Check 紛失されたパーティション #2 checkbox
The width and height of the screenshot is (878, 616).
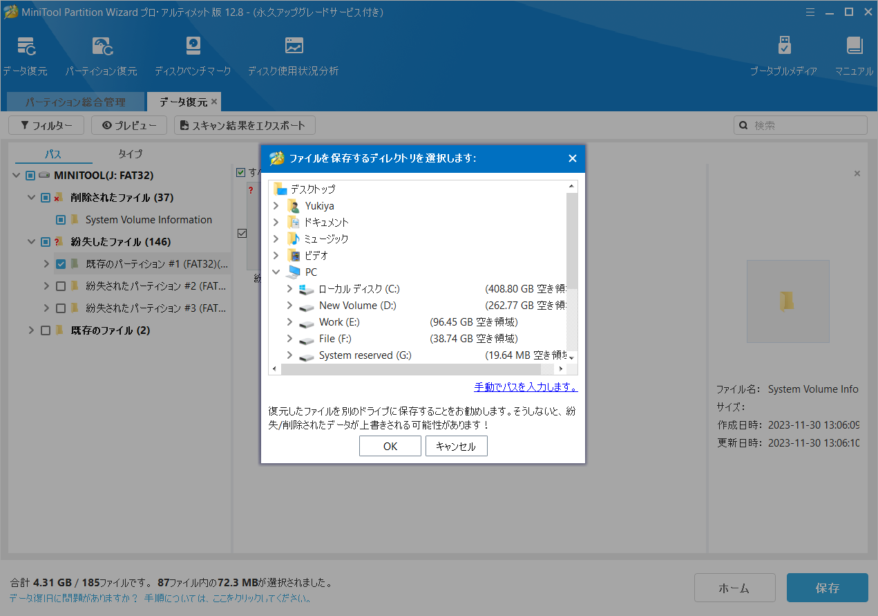tap(61, 286)
